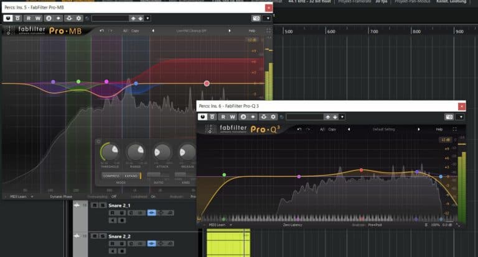Select the blue band dot in Pro-MB
This screenshot has height=257, width=478.
pos(136,83)
